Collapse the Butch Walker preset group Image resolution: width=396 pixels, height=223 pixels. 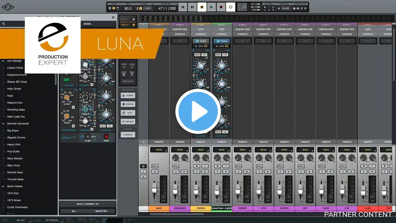point(3,186)
